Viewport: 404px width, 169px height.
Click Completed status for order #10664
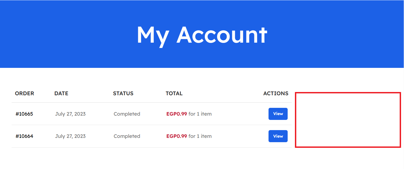[127, 136]
